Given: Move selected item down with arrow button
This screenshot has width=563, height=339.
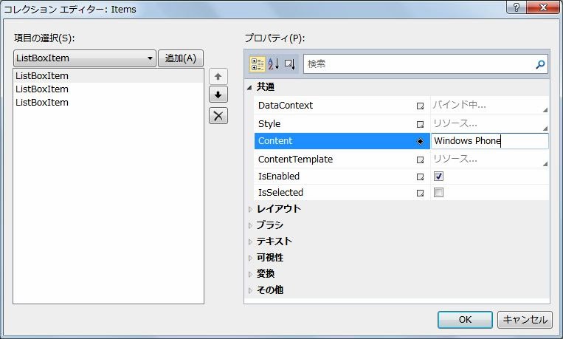Looking at the screenshot, I should click(218, 95).
